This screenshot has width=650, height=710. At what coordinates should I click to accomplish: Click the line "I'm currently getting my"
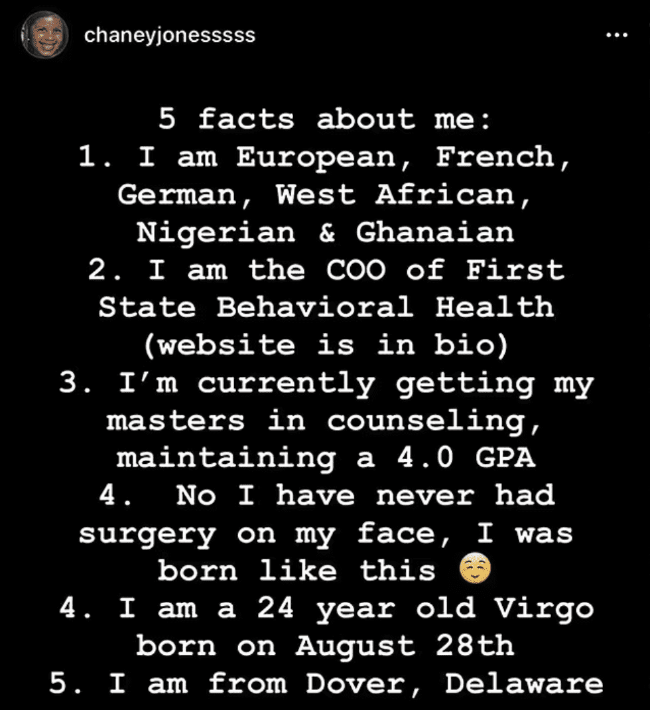(x=325, y=384)
